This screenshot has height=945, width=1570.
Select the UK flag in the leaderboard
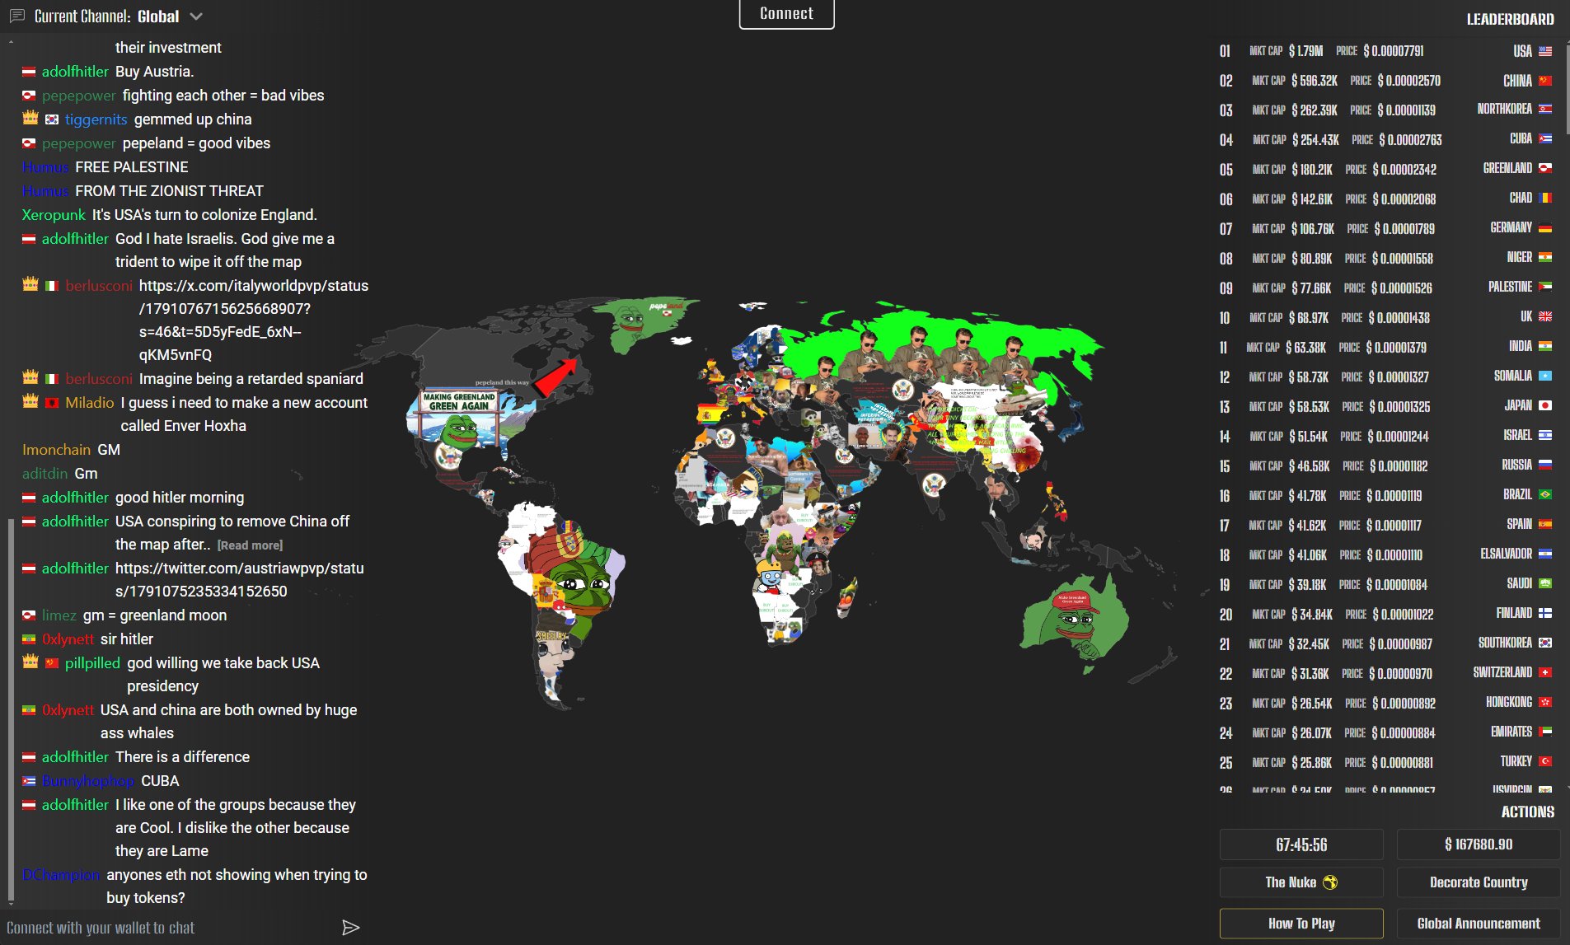tap(1545, 316)
